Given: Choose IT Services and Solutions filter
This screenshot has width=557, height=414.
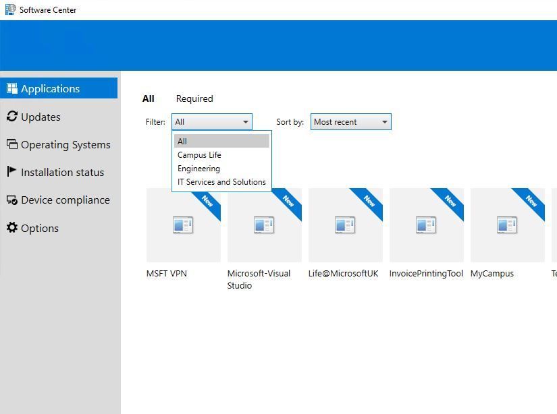Looking at the screenshot, I should coord(221,181).
